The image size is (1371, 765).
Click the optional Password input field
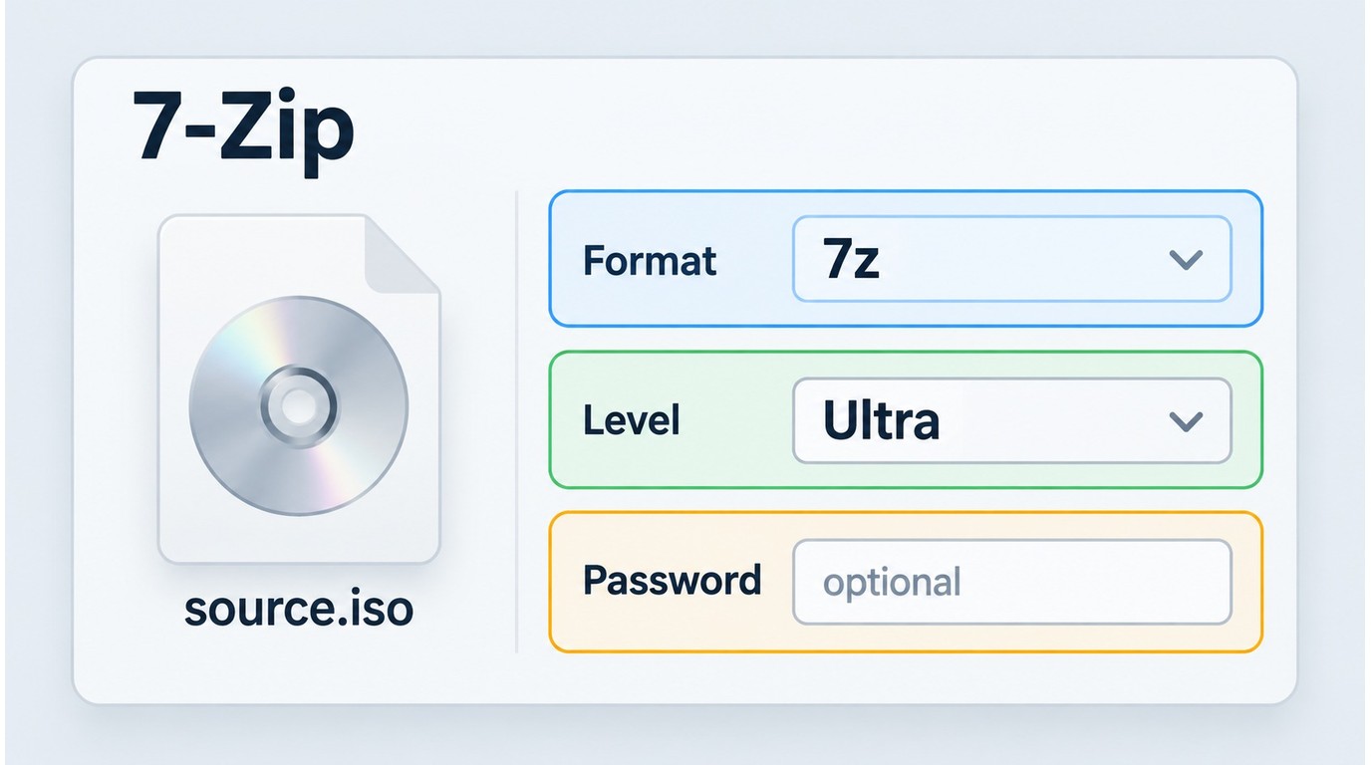tap(1012, 582)
